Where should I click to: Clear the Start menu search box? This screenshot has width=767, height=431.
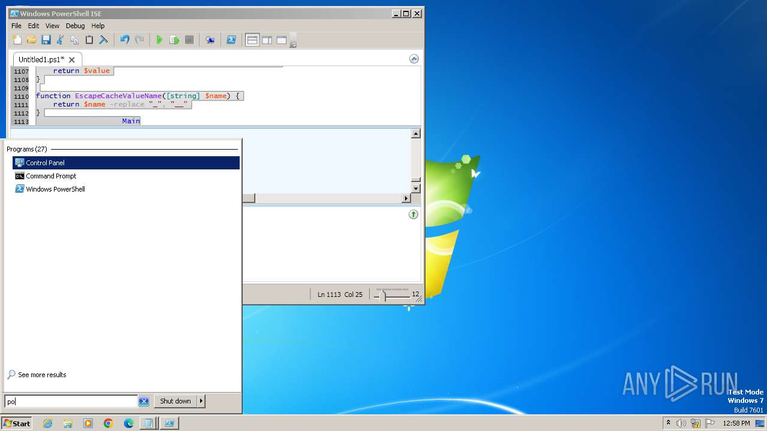(x=144, y=401)
